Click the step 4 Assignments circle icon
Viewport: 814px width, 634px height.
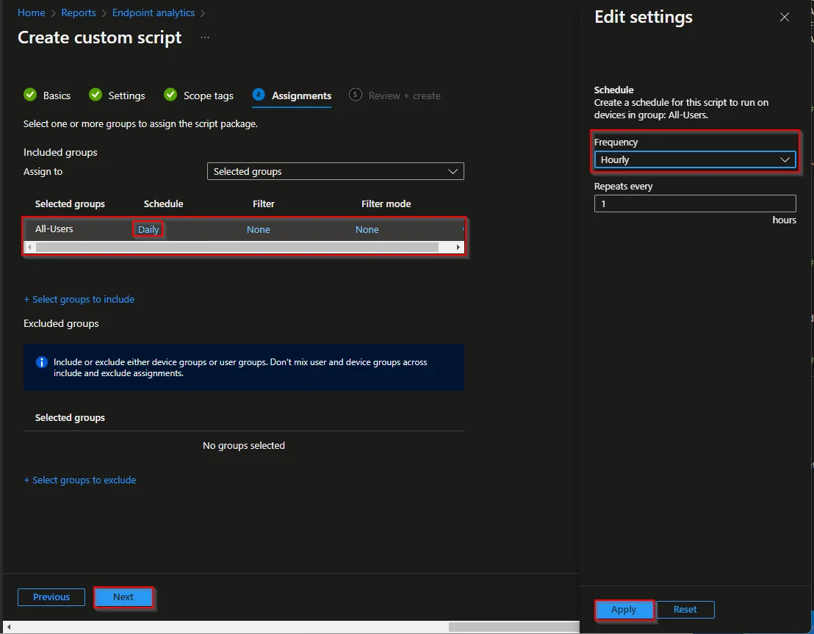pos(258,95)
